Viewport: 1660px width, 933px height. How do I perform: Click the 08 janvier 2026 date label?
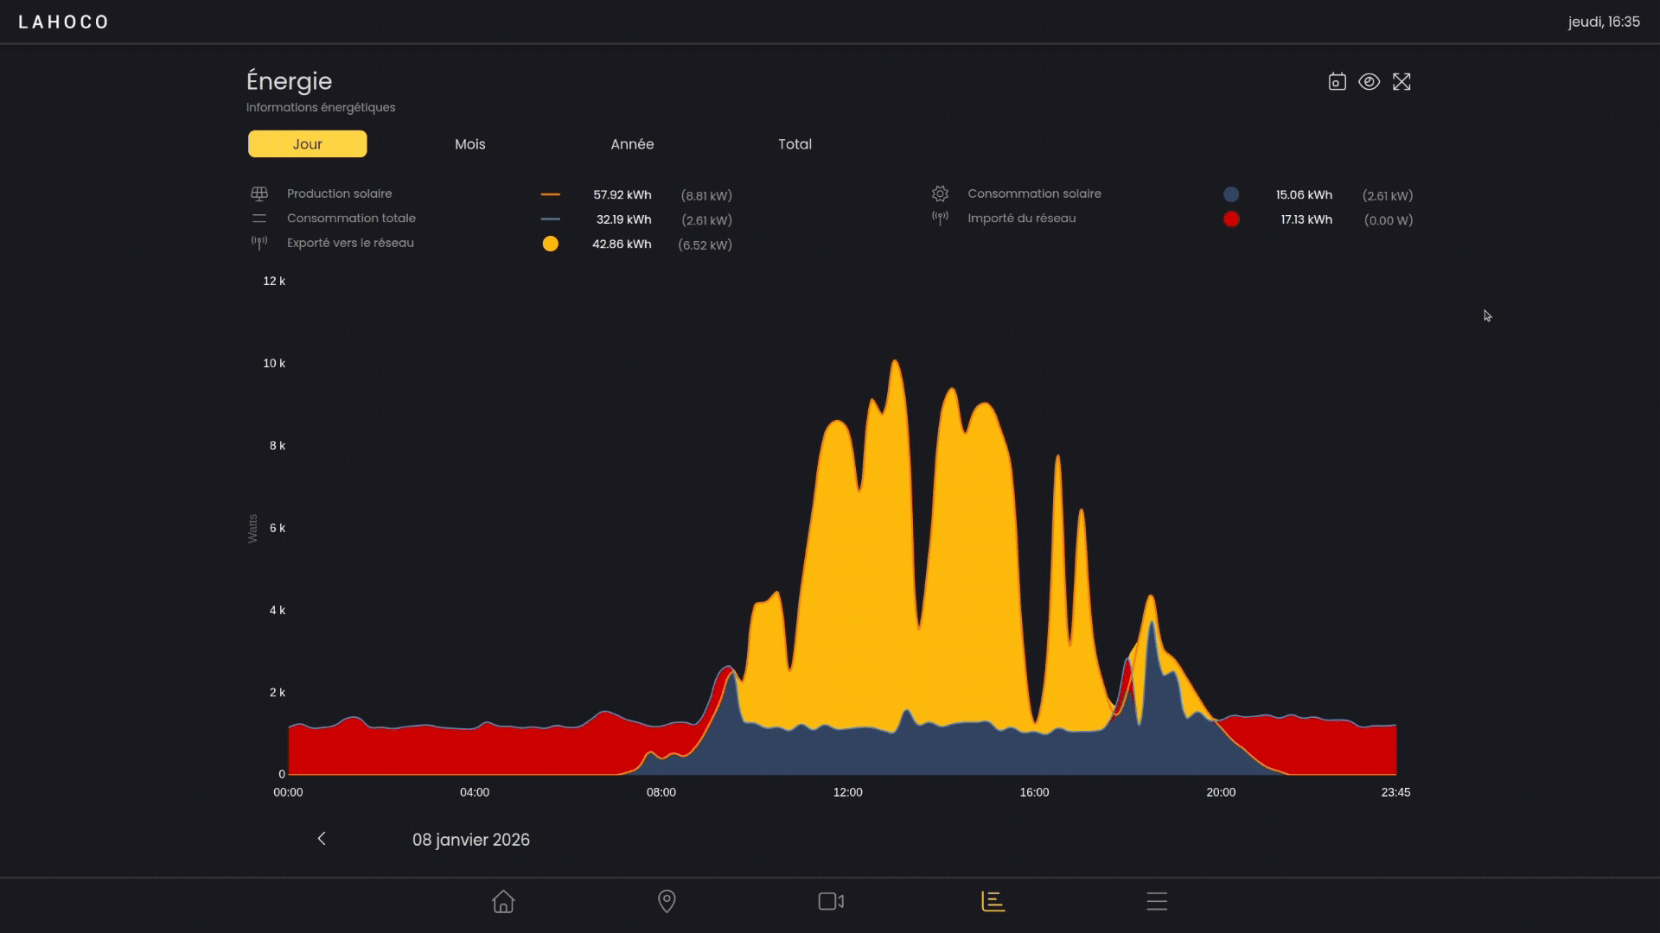click(x=470, y=840)
